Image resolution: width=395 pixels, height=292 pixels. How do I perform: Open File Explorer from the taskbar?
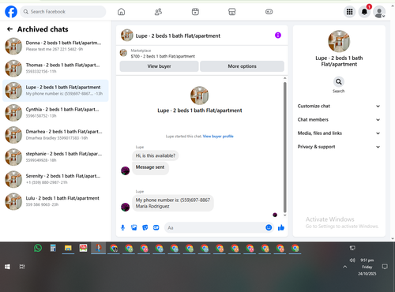pyautogui.click(x=68, y=248)
